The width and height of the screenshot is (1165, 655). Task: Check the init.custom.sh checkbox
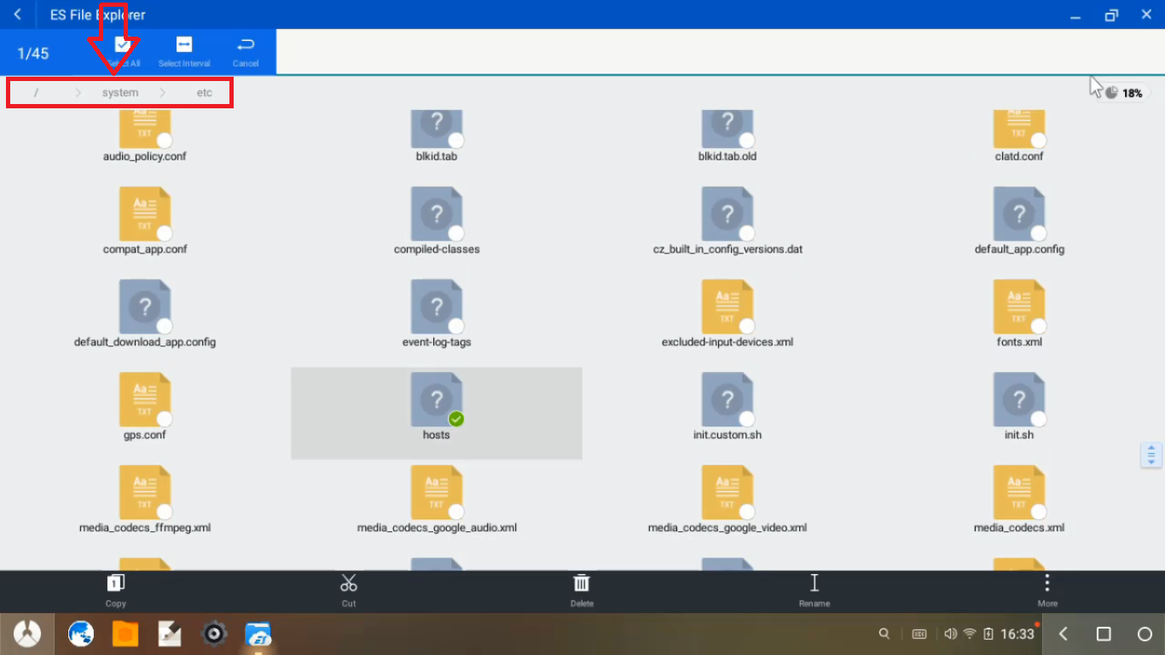[747, 419]
